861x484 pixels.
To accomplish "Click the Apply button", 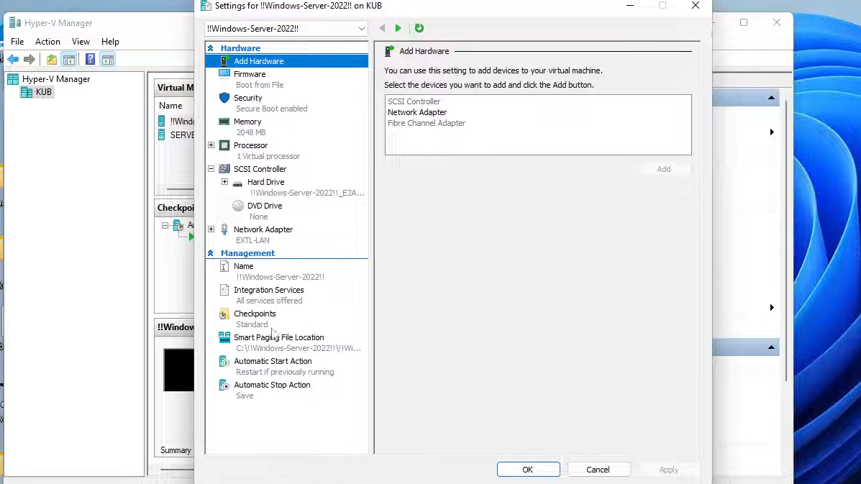I will (668, 470).
